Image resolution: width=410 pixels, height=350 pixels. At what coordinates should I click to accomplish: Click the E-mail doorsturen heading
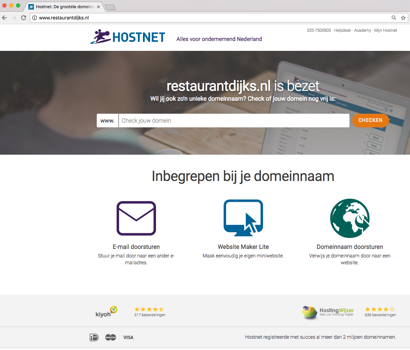coord(136,247)
